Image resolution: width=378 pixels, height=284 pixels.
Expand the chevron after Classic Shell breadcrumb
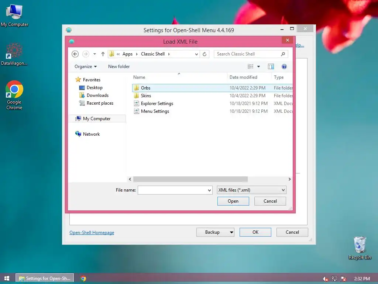(x=169, y=54)
